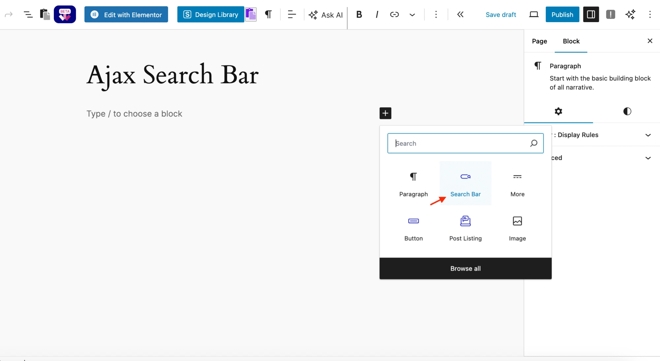The height and width of the screenshot is (361, 660).
Task: Click the Save draft link
Action: [x=501, y=15]
